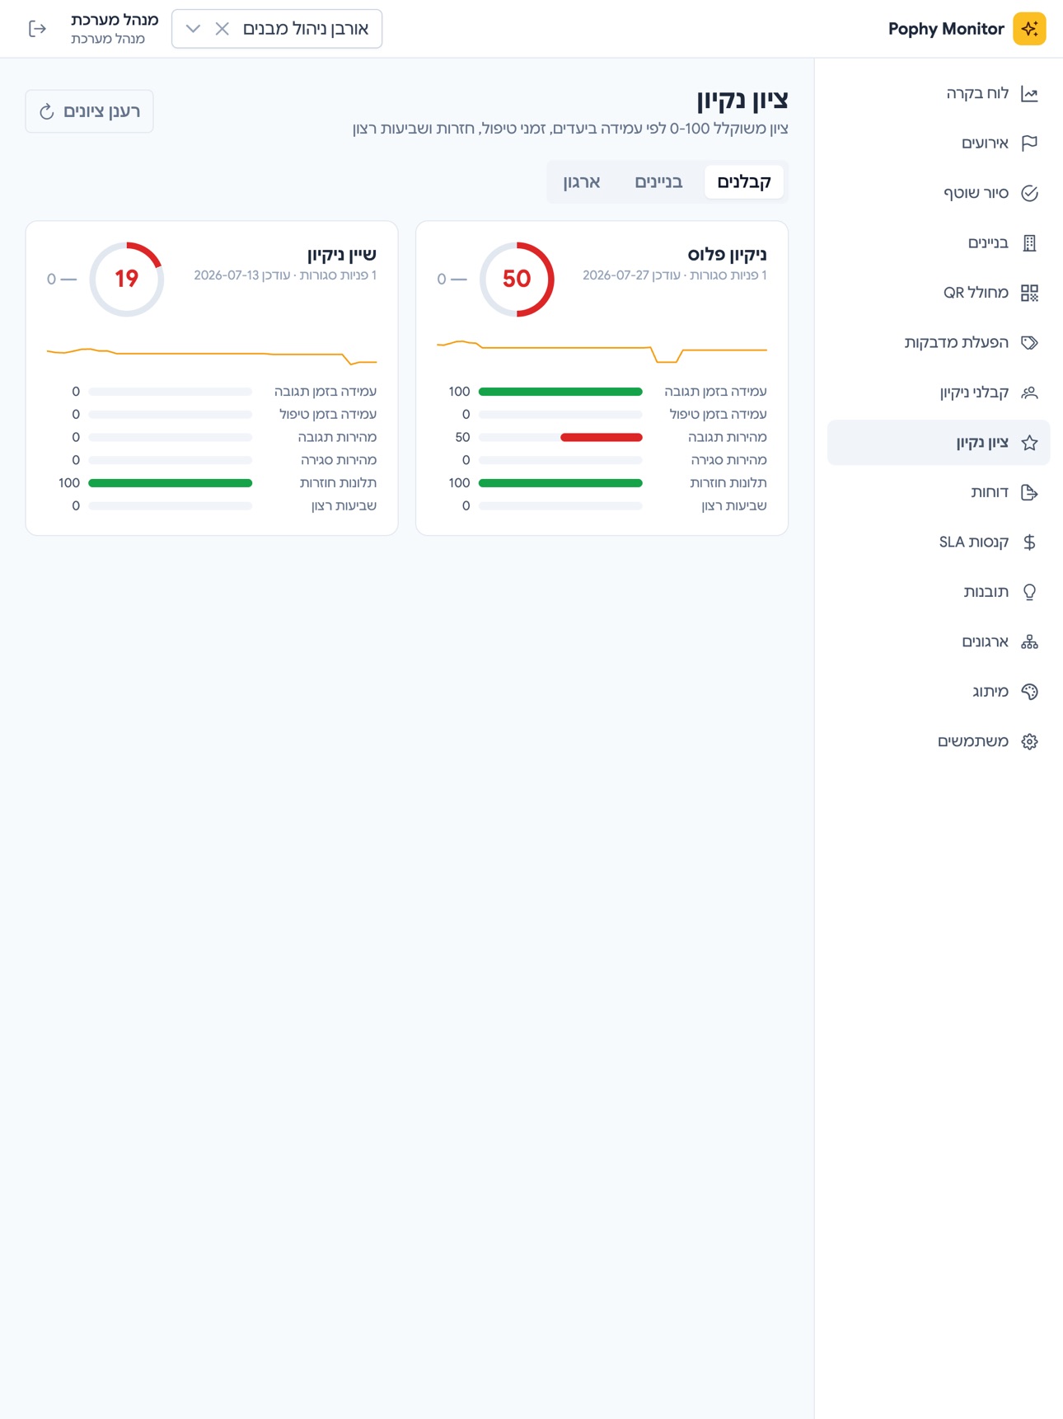Screen dimensions: 1063x1419
Task: Open the שיין ניקיון contractor card title
Action: 342,254
